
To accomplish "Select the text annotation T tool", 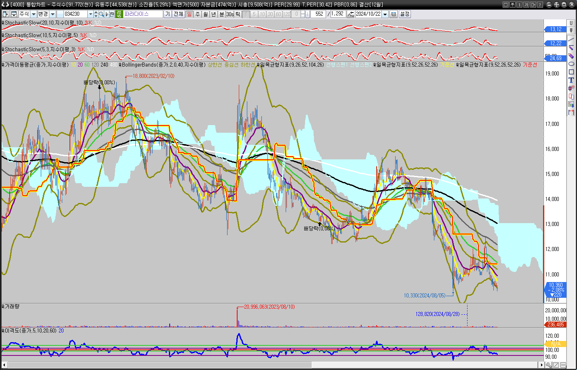I will [x=571, y=80].
